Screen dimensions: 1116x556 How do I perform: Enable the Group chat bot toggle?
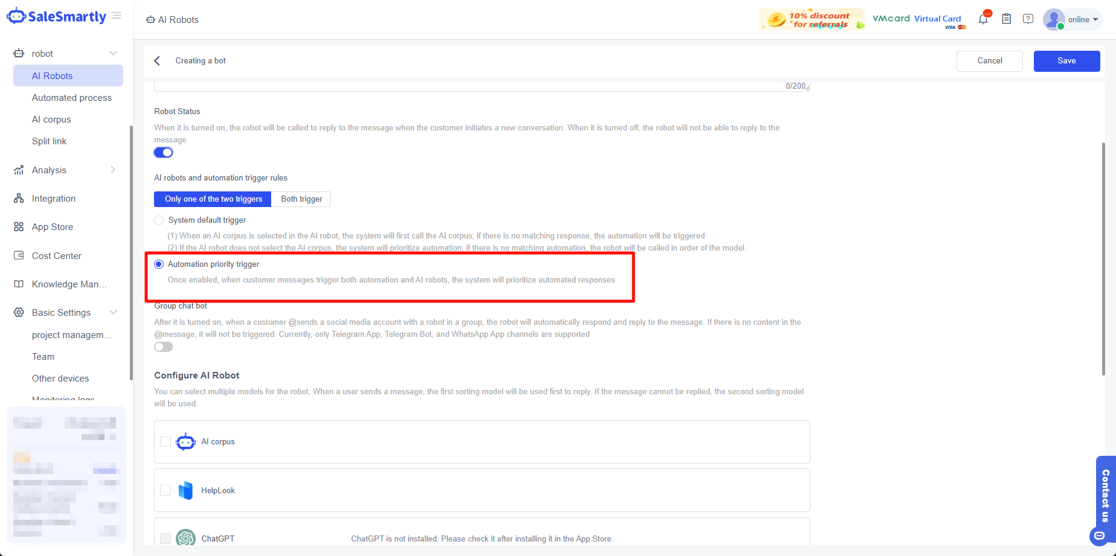pos(163,347)
